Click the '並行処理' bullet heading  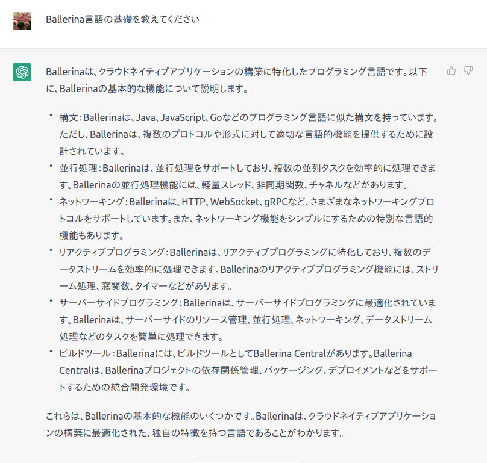coord(77,167)
